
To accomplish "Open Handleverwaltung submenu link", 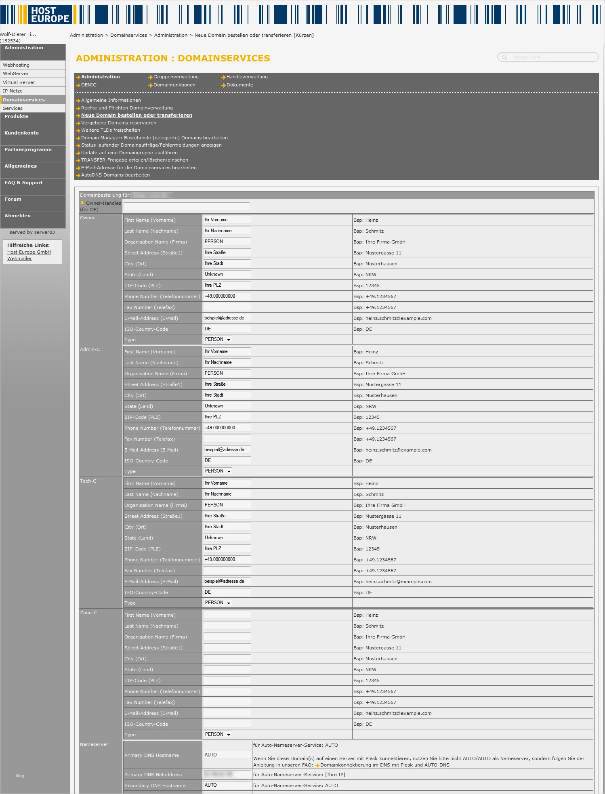I will [247, 77].
